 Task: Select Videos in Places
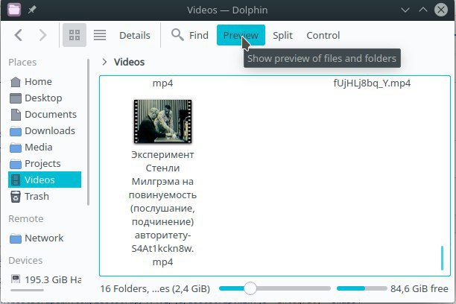pos(45,180)
